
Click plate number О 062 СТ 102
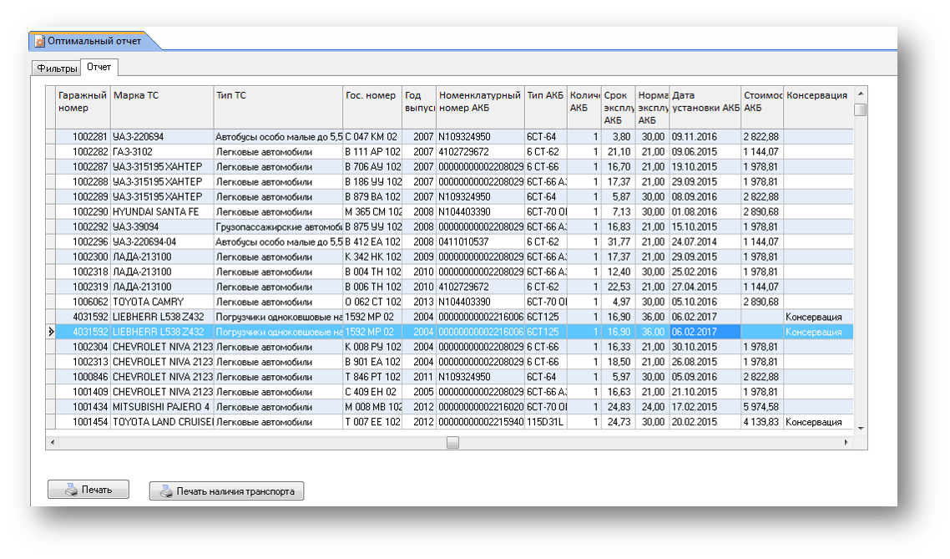tap(372, 302)
